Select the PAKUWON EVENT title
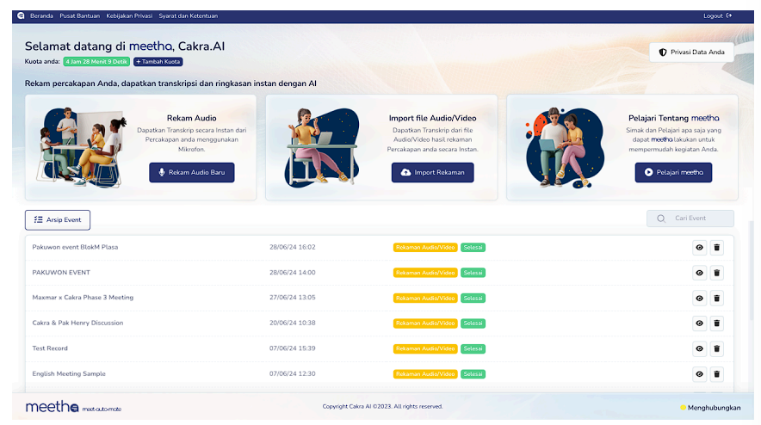This screenshot has height=425, width=761. pyautogui.click(x=61, y=272)
